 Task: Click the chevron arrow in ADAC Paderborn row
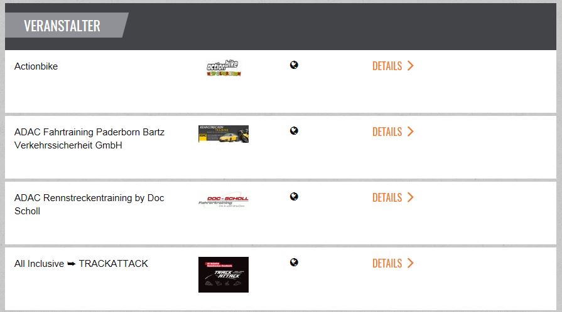411,132
